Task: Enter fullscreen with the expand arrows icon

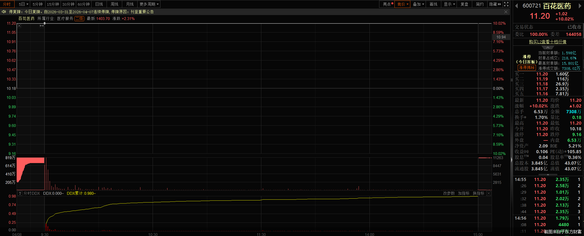Action: pos(506,4)
